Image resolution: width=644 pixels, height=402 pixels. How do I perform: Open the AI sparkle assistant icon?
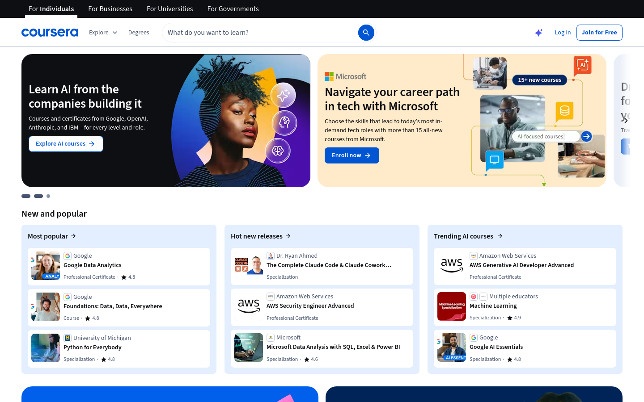(538, 33)
